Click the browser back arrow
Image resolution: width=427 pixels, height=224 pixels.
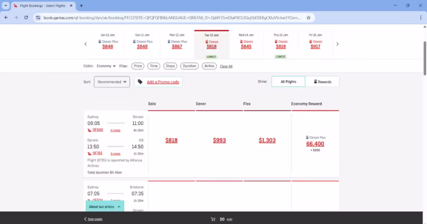6,17
